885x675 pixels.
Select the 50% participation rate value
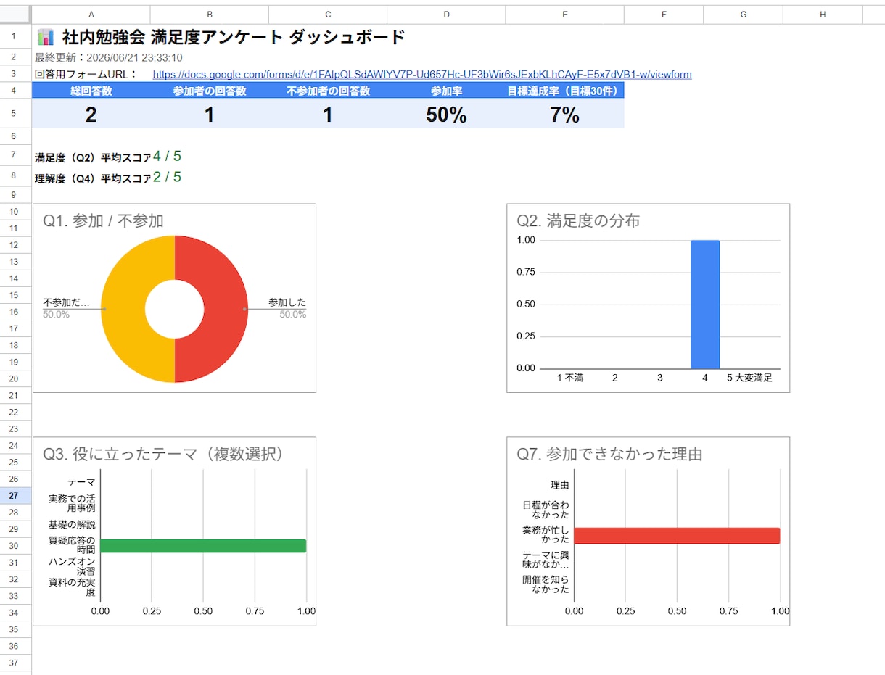click(x=446, y=115)
